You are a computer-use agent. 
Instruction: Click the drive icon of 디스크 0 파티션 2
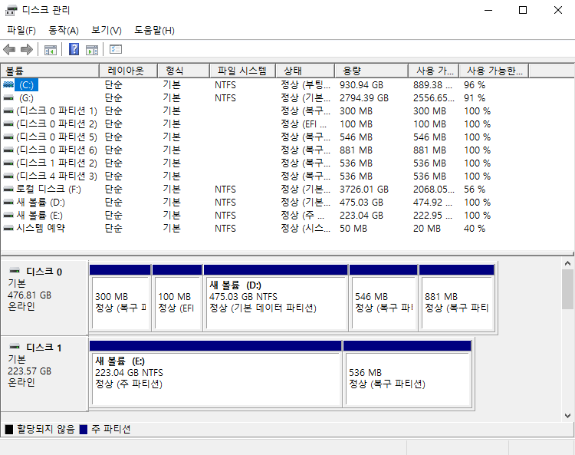(x=8, y=124)
